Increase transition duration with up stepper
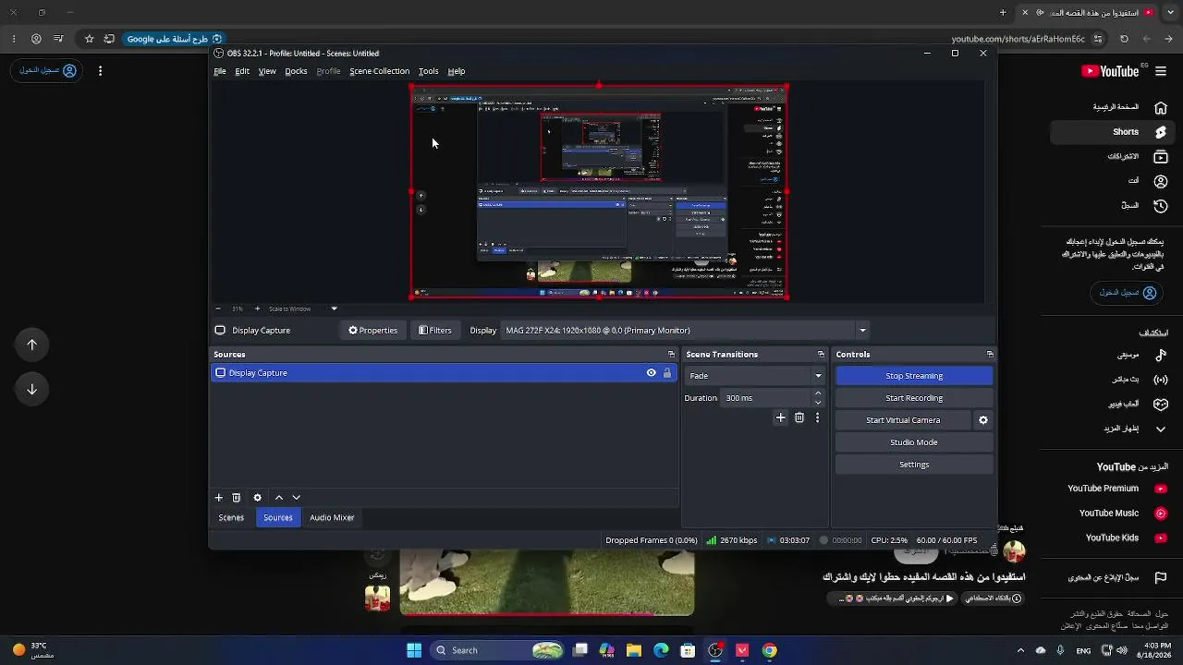 [x=818, y=394]
